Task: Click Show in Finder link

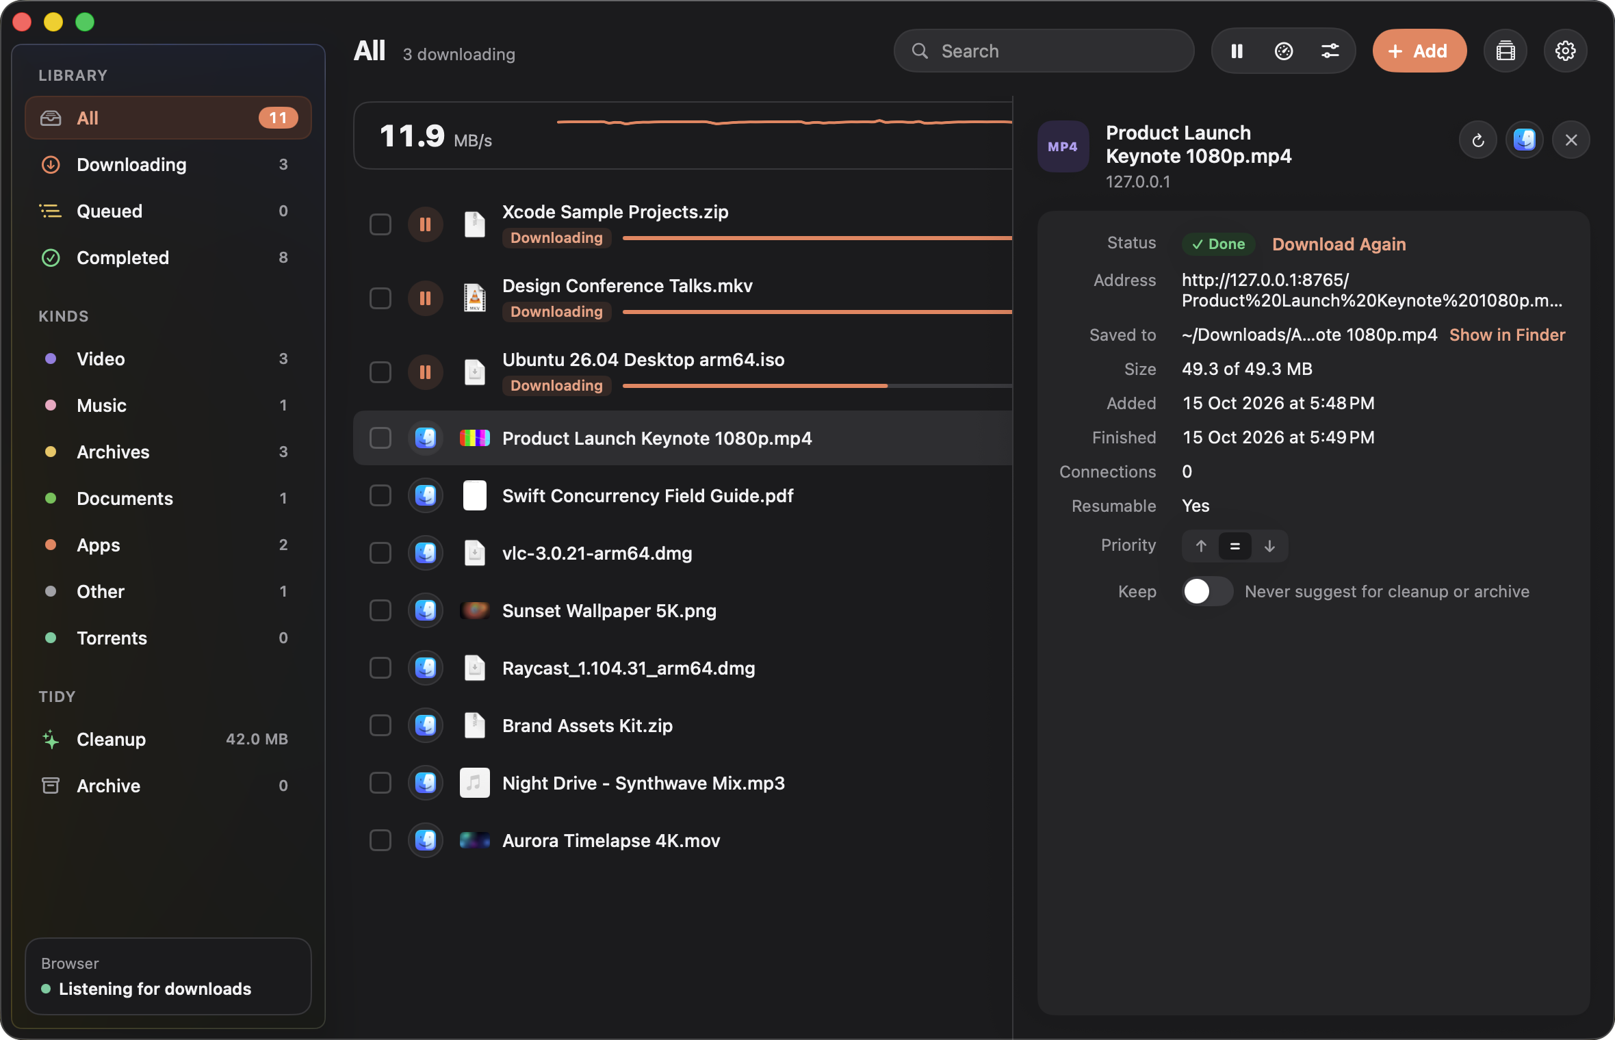Action: tap(1507, 335)
